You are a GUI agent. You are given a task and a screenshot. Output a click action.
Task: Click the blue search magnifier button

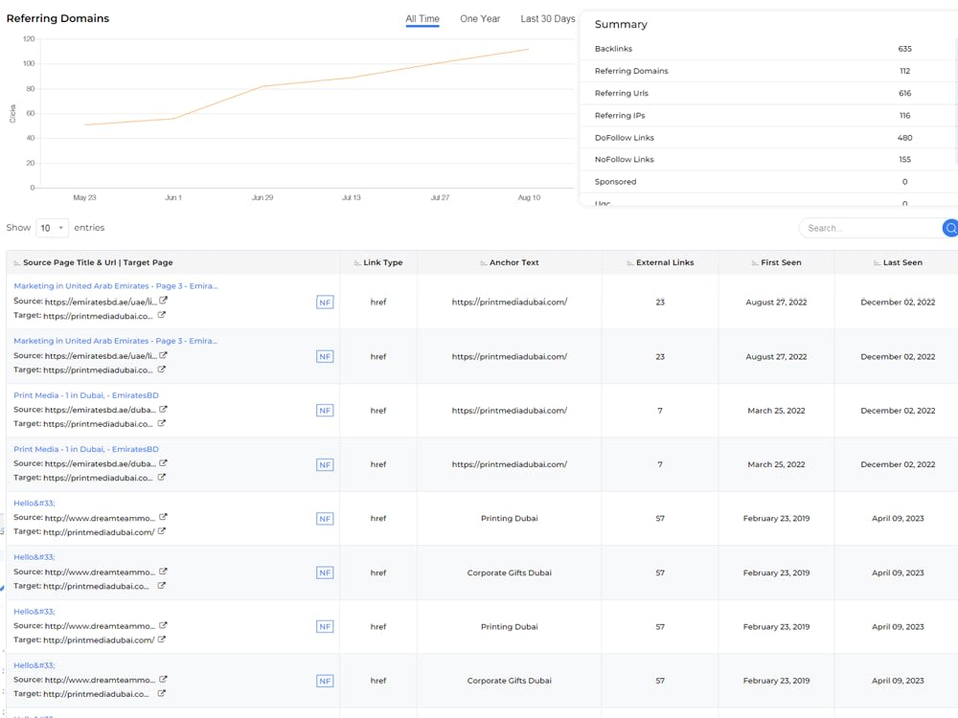(x=950, y=229)
